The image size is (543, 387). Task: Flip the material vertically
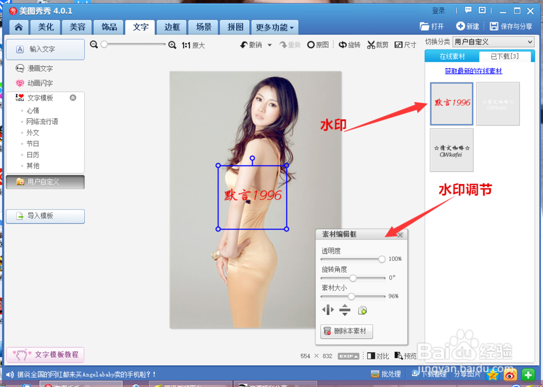[345, 310]
